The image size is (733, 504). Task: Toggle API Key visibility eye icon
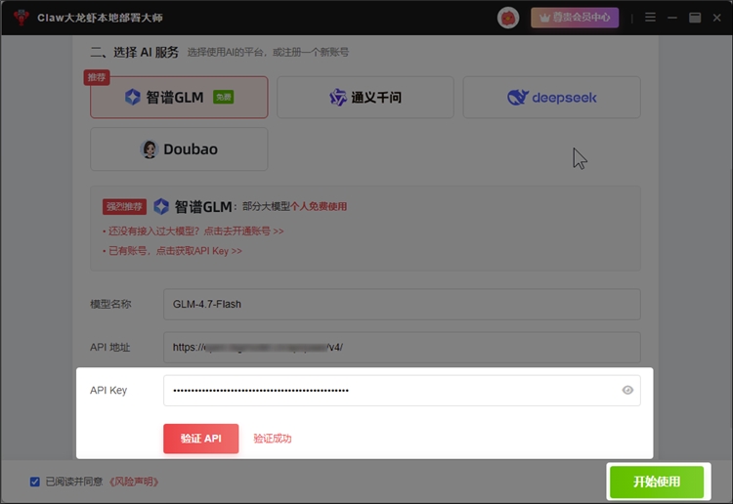pyautogui.click(x=627, y=390)
